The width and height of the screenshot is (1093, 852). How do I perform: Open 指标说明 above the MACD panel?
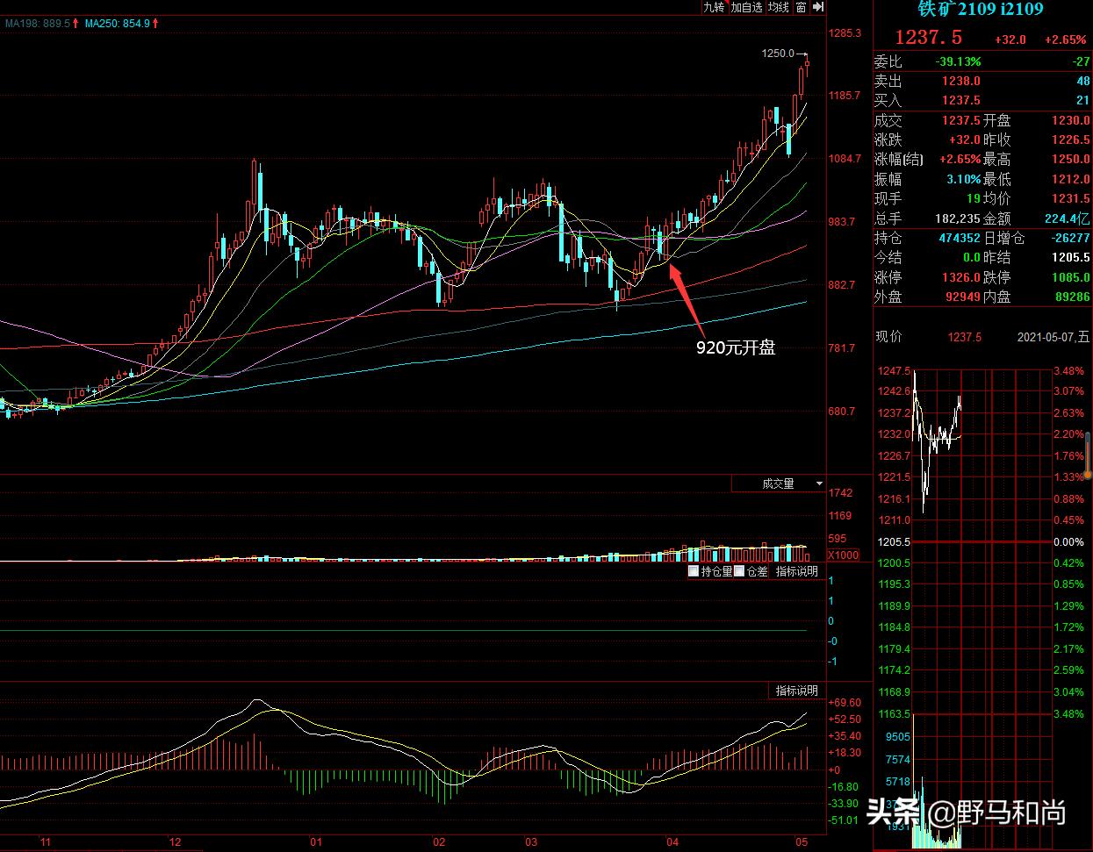coord(797,691)
